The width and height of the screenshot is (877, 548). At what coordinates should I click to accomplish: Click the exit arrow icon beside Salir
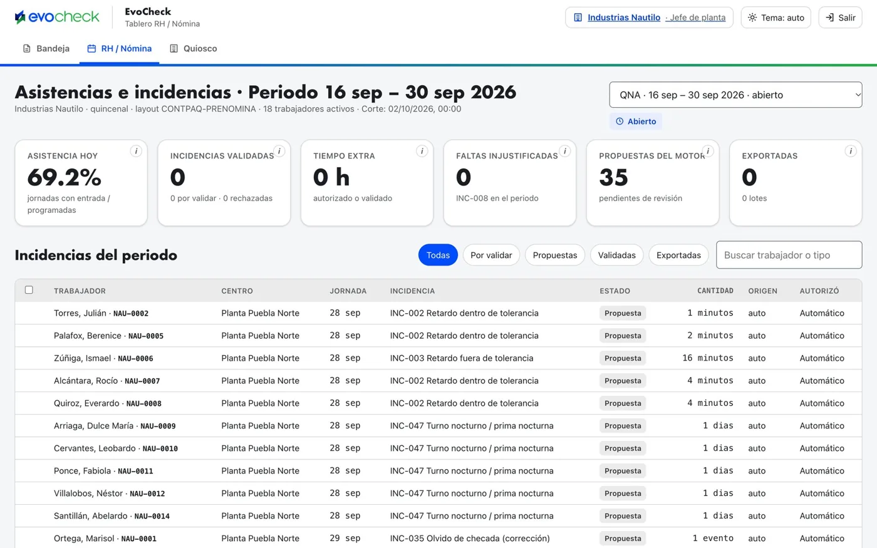point(829,18)
